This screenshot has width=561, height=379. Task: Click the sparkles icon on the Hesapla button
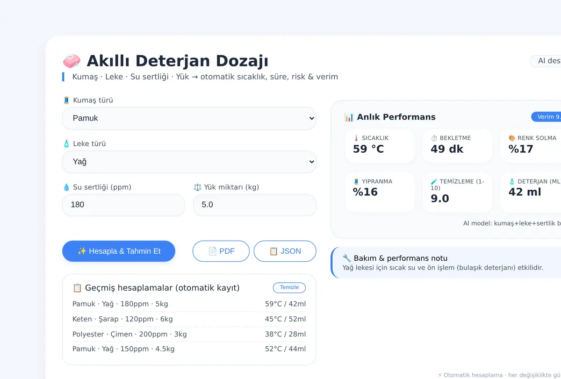(82, 251)
